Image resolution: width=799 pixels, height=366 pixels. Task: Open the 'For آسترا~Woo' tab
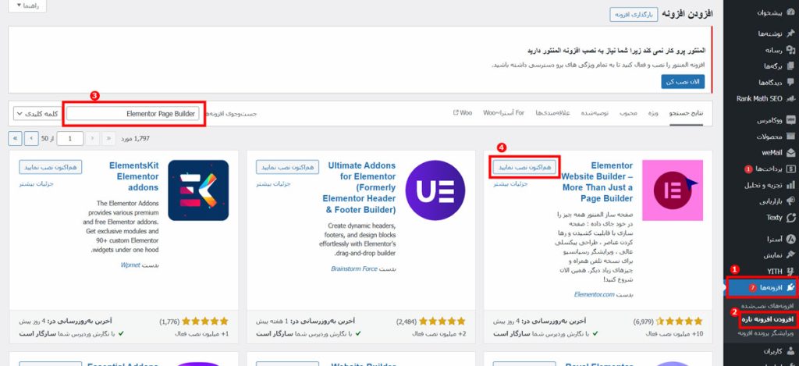pos(503,112)
